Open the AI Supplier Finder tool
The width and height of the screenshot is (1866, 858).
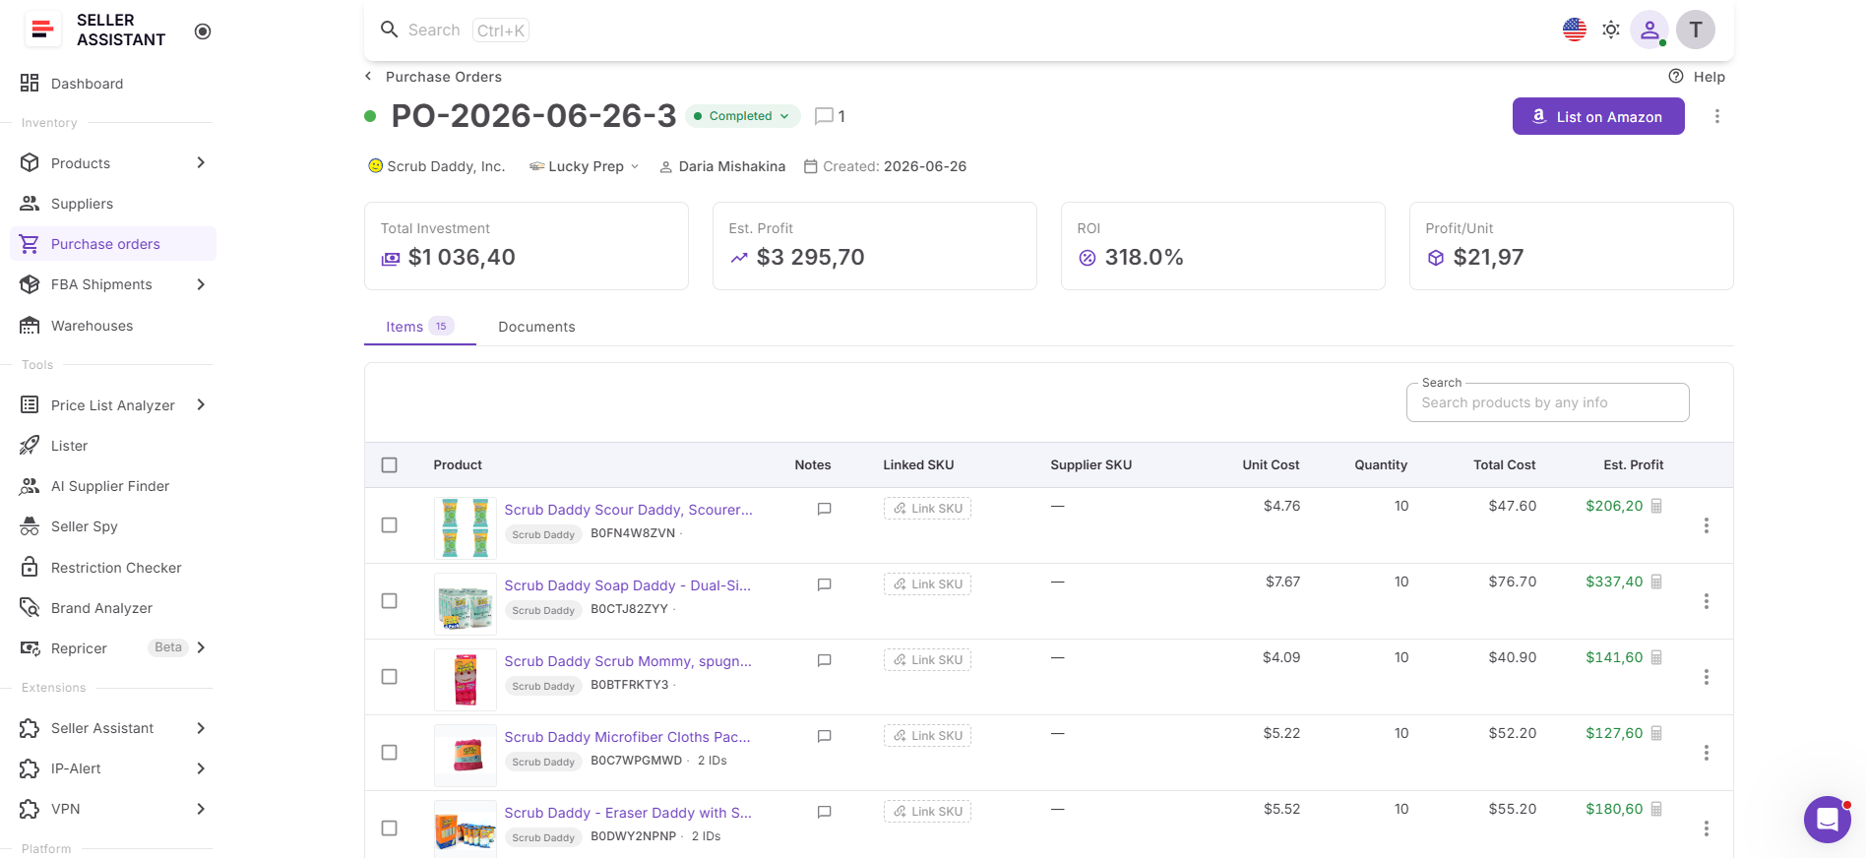(x=110, y=486)
